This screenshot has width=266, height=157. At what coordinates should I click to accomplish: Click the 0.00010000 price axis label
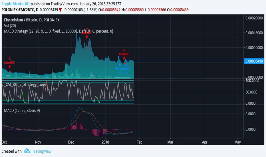click(254, 48)
